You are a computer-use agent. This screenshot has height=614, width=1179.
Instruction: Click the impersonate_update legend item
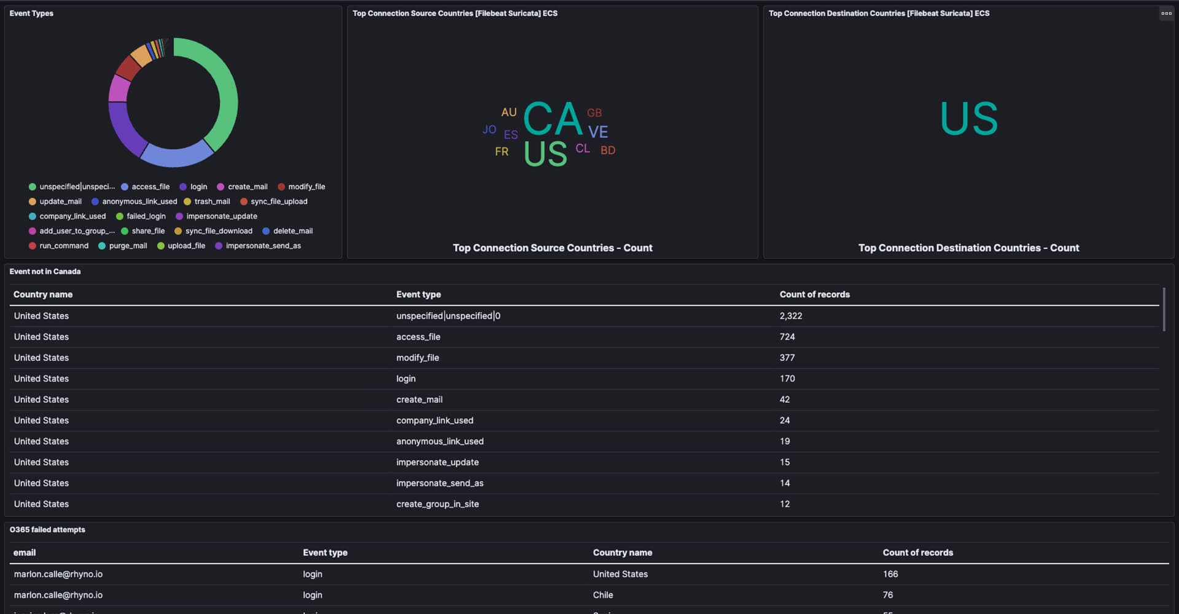point(221,216)
